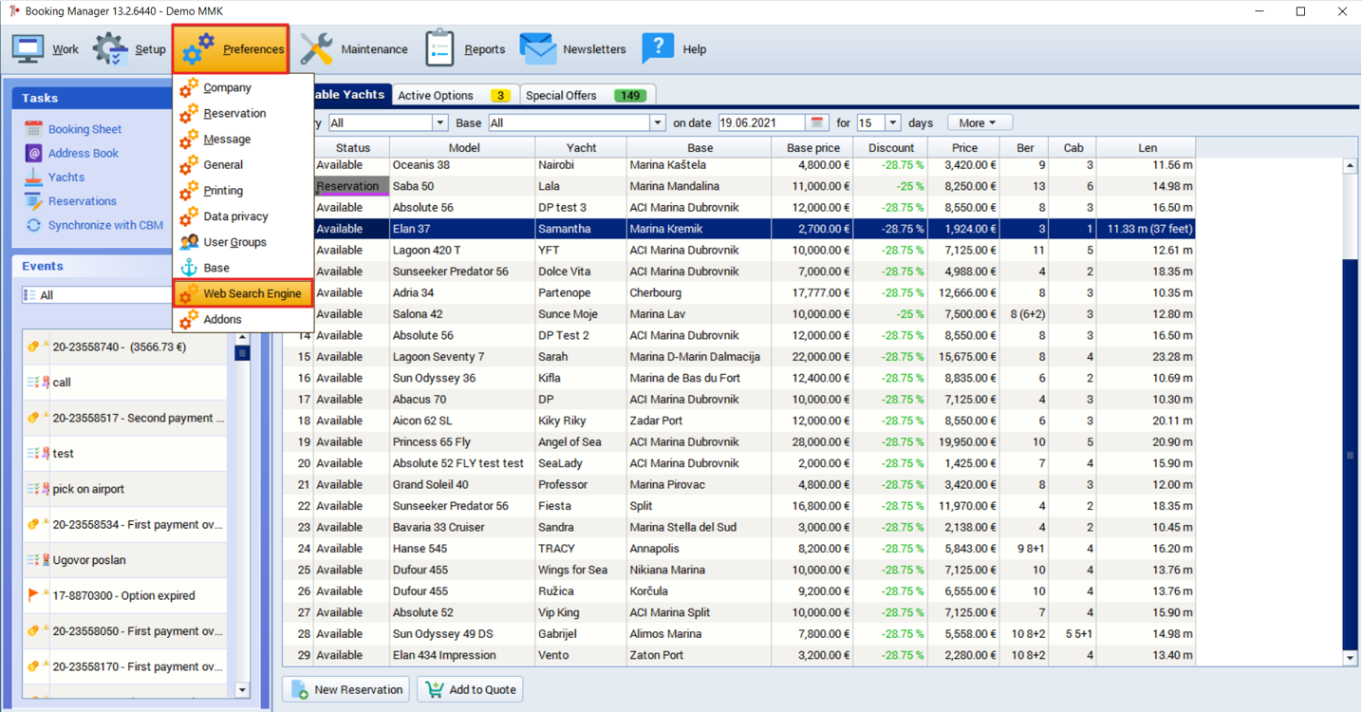Select the 20-23558517 Second payment event
The image size is (1362, 712).
(124, 418)
